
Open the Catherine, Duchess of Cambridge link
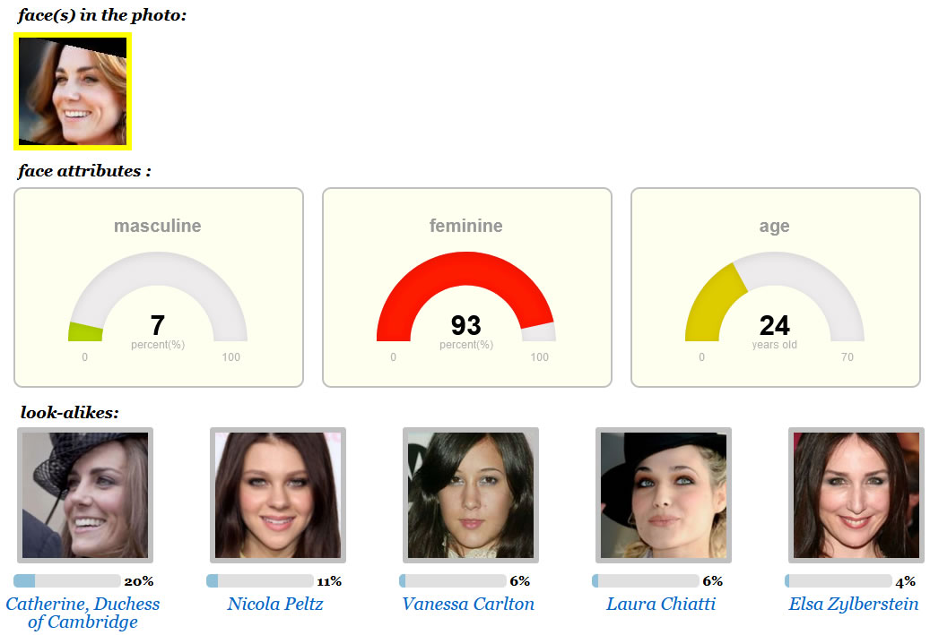coord(83,613)
